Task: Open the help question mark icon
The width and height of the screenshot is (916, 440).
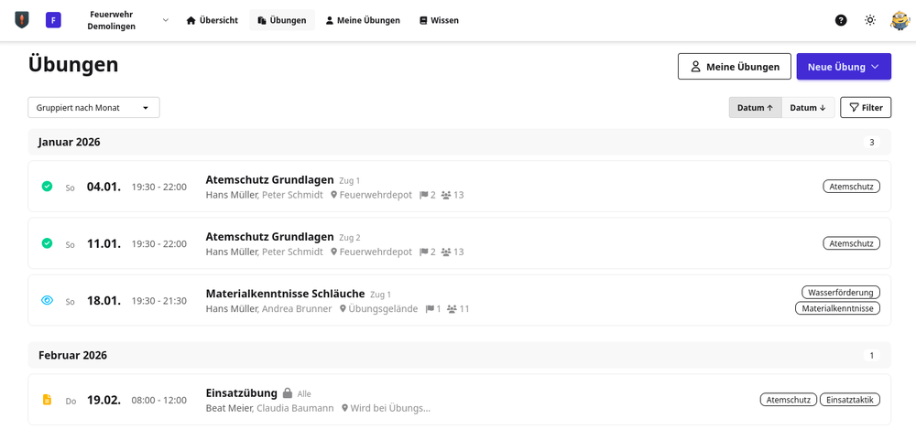Action: [841, 20]
